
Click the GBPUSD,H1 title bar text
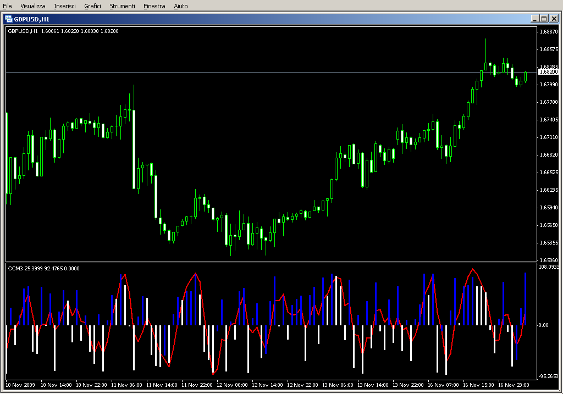pos(31,19)
